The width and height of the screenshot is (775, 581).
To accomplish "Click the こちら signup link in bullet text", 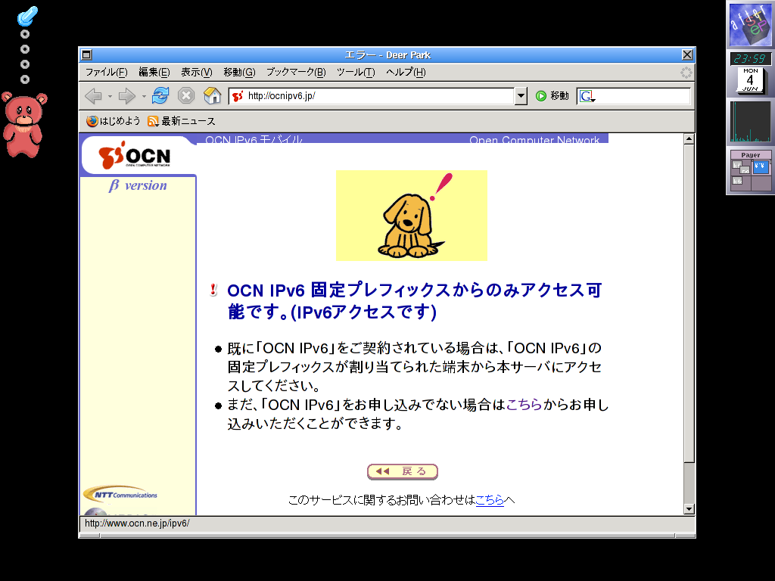I will 524,405.
